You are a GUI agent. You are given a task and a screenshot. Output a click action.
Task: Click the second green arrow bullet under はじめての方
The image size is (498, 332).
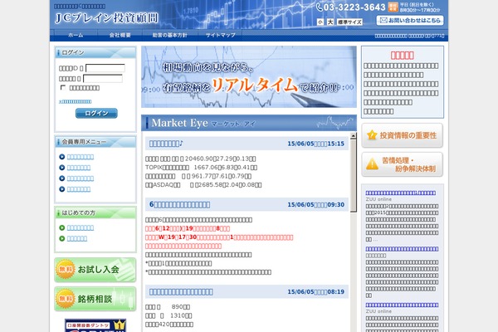(x=62, y=238)
